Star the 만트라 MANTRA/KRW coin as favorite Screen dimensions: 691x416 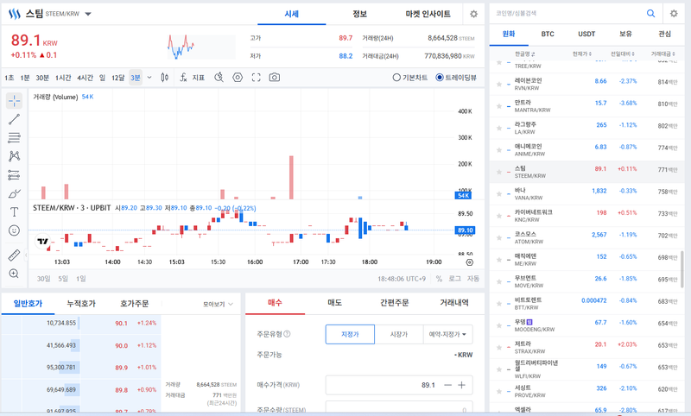[x=498, y=106]
